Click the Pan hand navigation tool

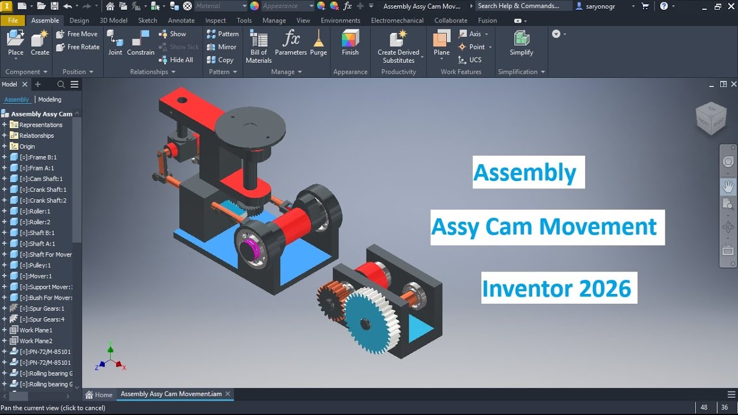tap(728, 186)
